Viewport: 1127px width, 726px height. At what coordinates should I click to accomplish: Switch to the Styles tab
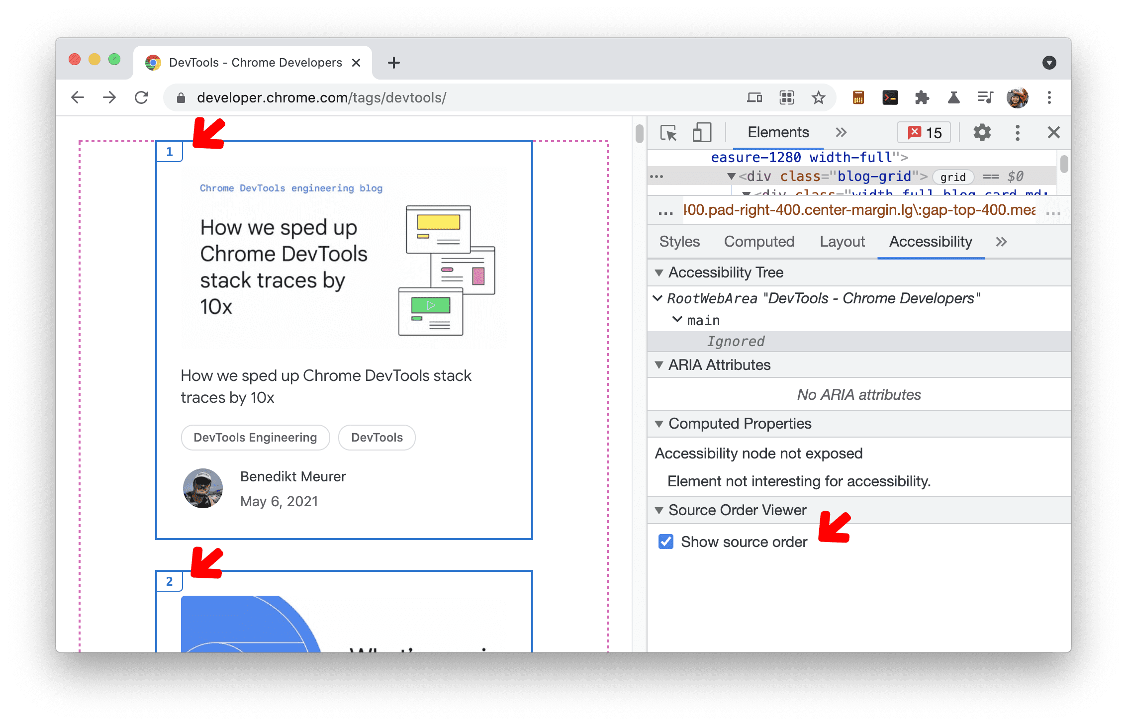[x=677, y=242]
